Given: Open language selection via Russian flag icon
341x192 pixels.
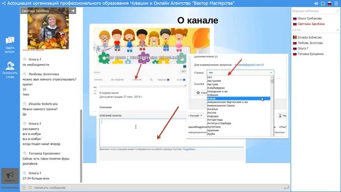Looking at the screenshot, I should [x=329, y=4].
